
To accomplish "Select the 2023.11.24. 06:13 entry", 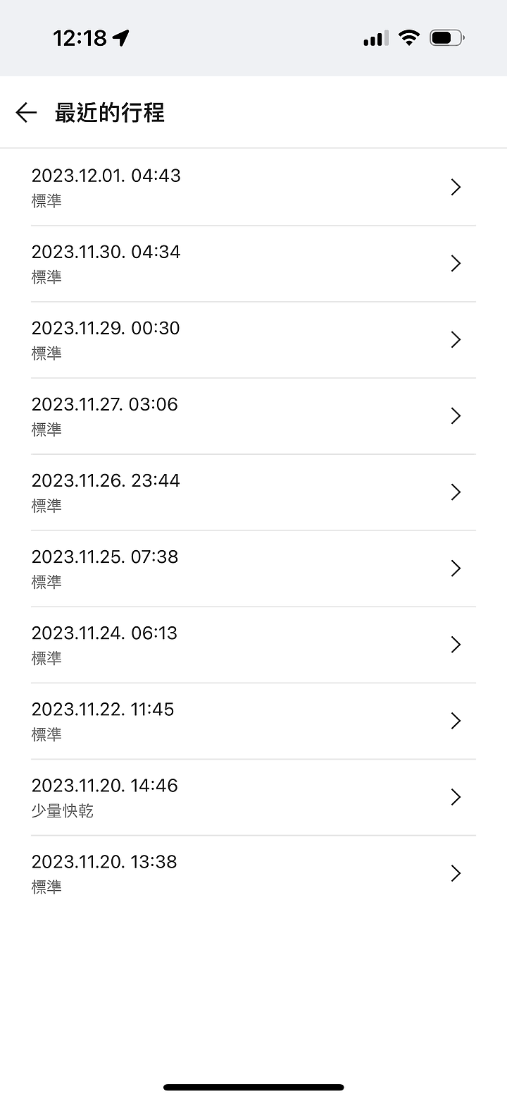I will click(254, 645).
